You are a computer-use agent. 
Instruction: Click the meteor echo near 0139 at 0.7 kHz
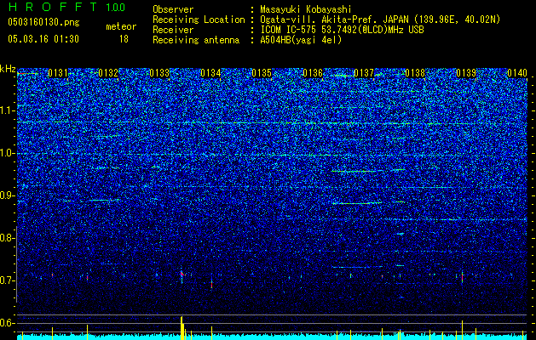click(462, 277)
